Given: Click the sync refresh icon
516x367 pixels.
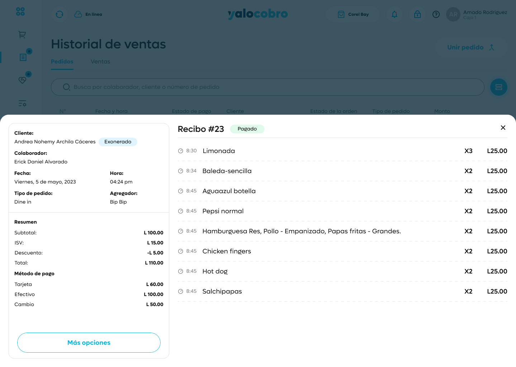Looking at the screenshot, I should 59,14.
